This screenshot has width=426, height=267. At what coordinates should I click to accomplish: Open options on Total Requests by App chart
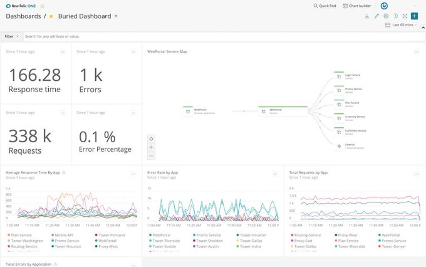click(417, 174)
